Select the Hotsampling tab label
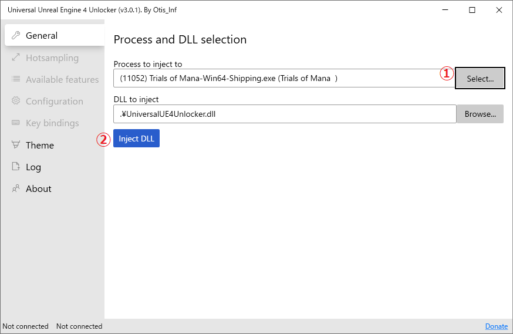Screen dimensions: 513x334 [x=52, y=58]
